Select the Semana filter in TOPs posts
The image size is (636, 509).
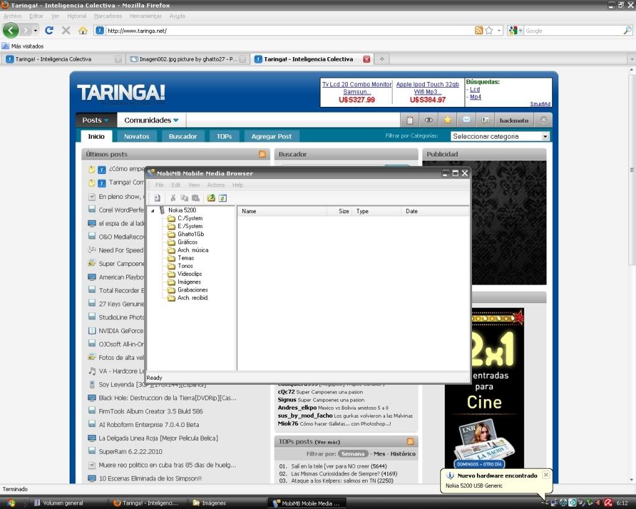point(353,454)
